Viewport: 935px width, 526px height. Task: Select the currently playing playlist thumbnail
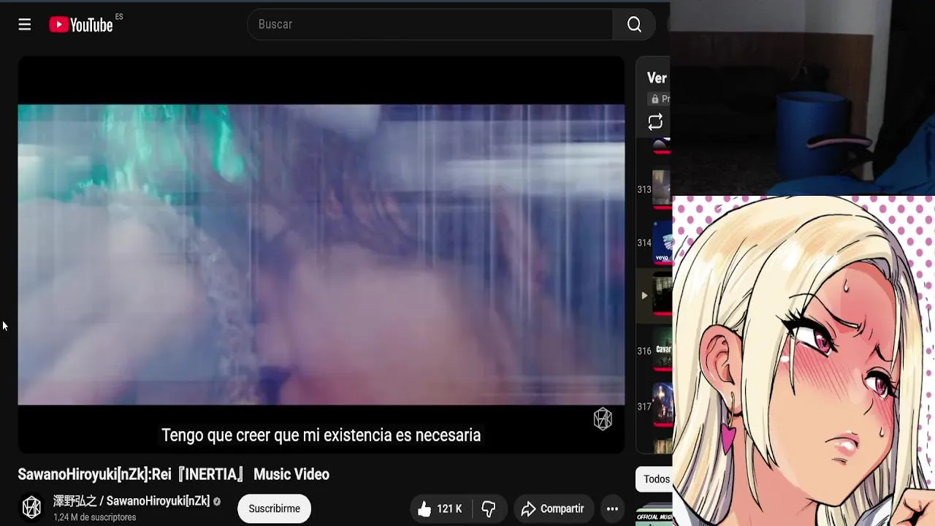click(x=662, y=296)
